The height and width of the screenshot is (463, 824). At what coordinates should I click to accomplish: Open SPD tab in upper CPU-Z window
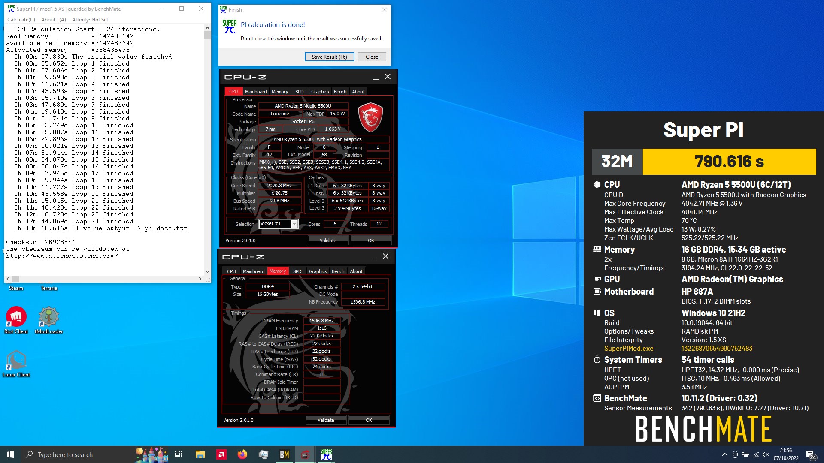[x=300, y=92]
